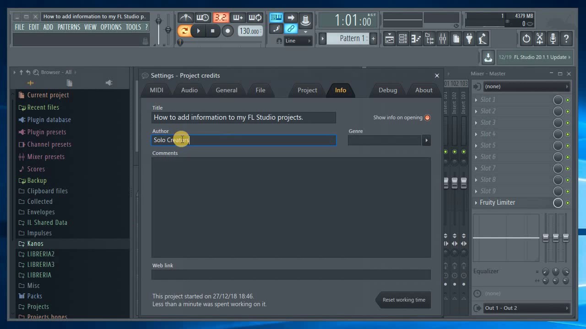Click the Browser search magnifier icon
Screen dimensions: 586x329
(x=36, y=72)
